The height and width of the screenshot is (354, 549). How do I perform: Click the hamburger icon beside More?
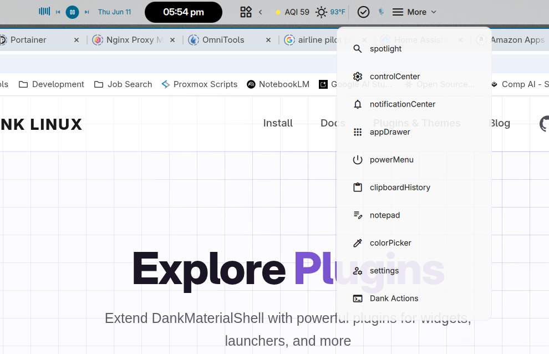(398, 12)
